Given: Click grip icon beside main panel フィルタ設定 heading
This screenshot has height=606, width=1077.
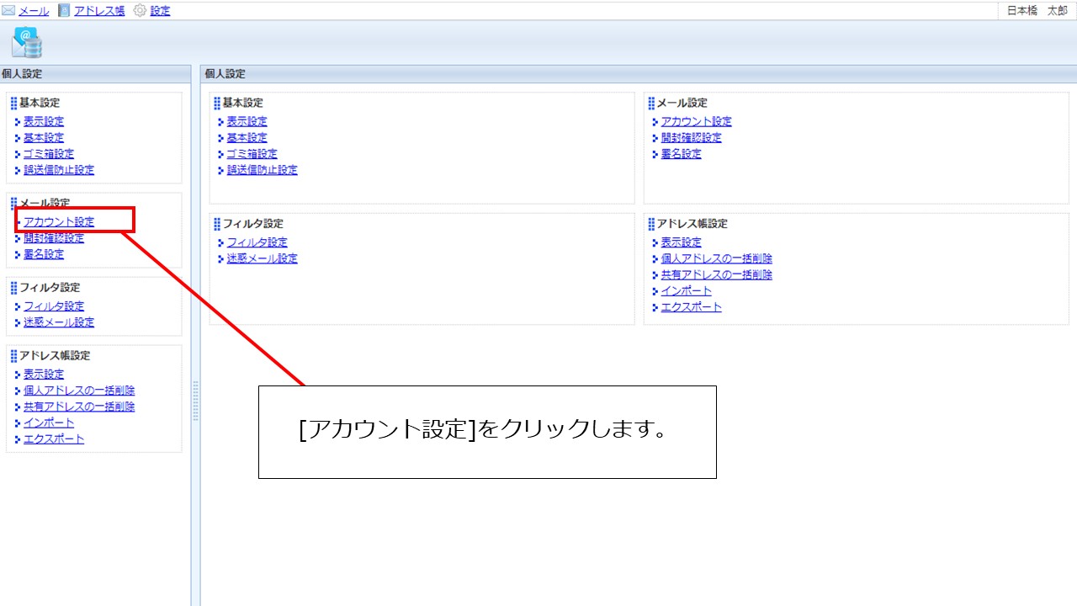Looking at the screenshot, I should point(217,224).
